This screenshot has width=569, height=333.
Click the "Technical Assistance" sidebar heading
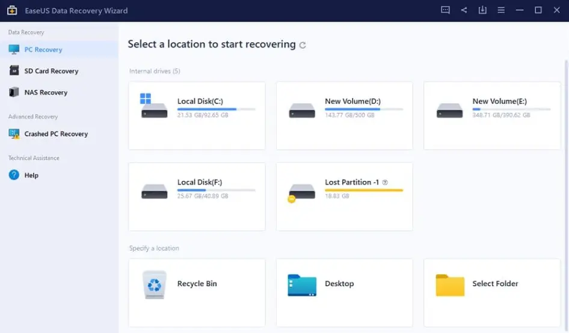34,158
